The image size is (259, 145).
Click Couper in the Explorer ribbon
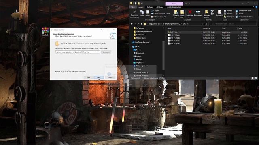(x=155, y=11)
